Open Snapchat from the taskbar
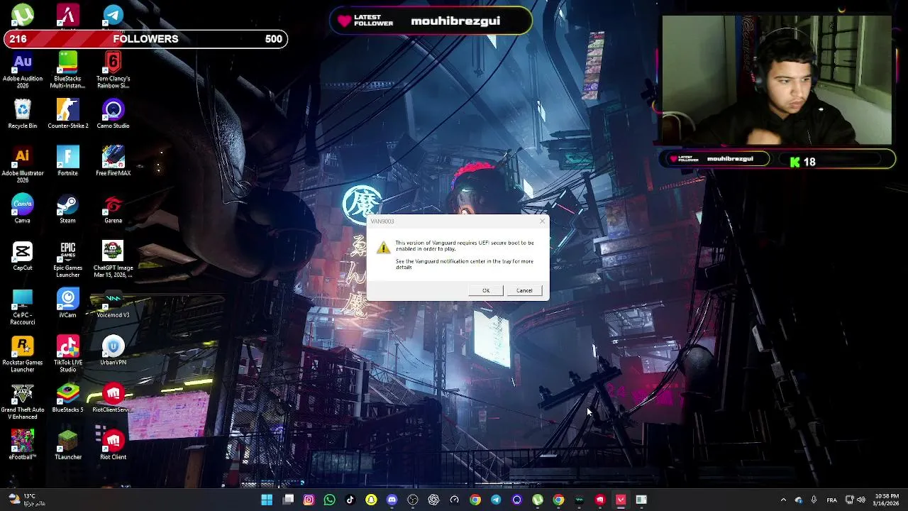908x511 pixels. pyautogui.click(x=371, y=500)
